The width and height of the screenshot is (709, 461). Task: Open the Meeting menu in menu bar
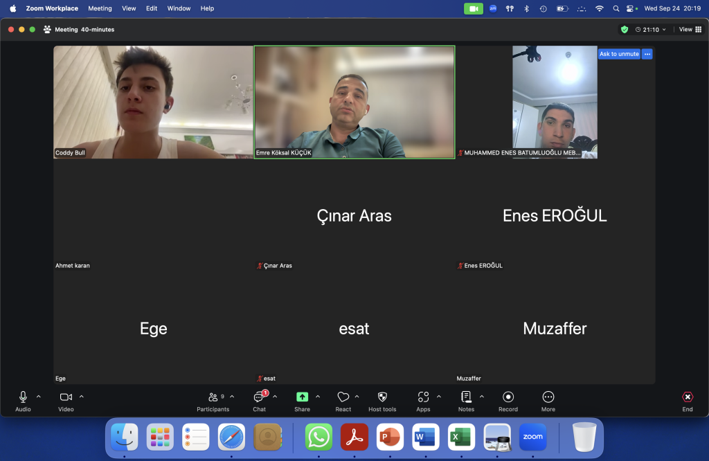(100, 8)
